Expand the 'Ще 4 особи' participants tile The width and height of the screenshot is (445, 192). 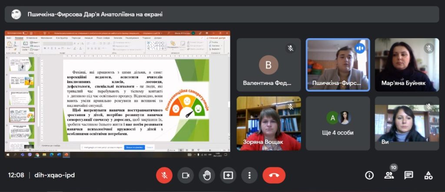338,123
